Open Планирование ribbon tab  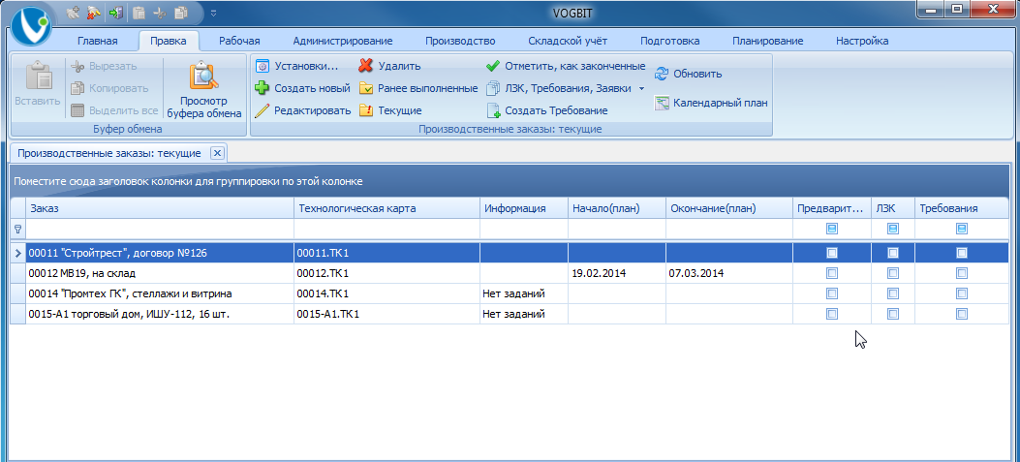pyautogui.click(x=767, y=41)
